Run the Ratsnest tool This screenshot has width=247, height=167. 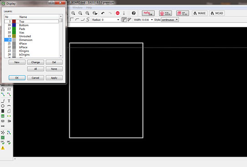pyautogui.click(x=3, y=132)
